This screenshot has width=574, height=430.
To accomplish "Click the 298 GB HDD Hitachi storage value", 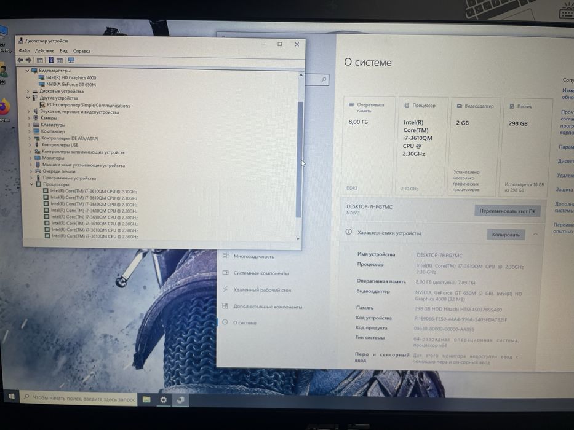I will (x=458, y=310).
